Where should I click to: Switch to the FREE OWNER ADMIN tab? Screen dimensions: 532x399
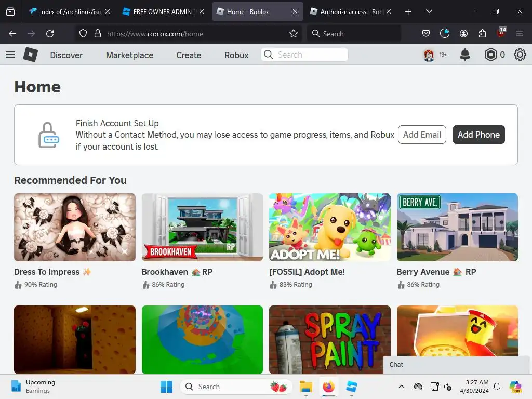pos(164,11)
